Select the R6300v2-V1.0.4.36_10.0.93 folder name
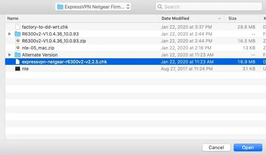The image size is (266, 155). coord(50,34)
